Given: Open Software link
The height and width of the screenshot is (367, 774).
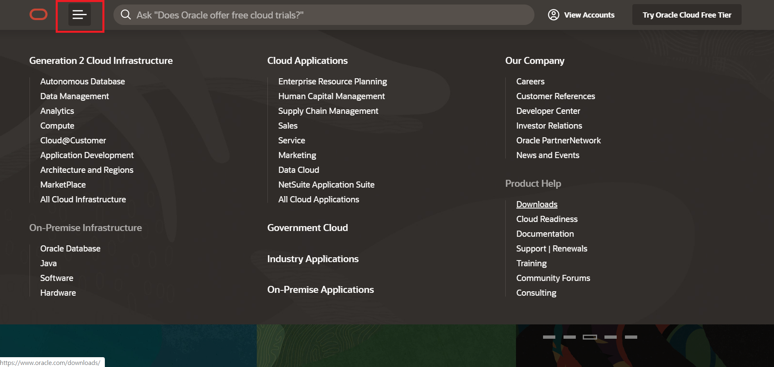Looking at the screenshot, I should pyautogui.click(x=57, y=278).
